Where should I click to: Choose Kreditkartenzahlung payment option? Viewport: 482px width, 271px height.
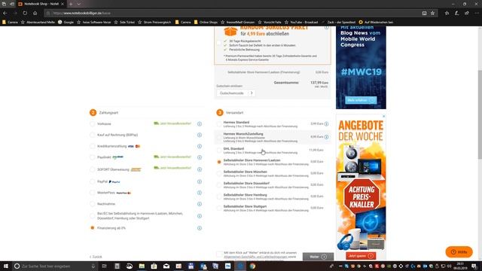click(92, 146)
